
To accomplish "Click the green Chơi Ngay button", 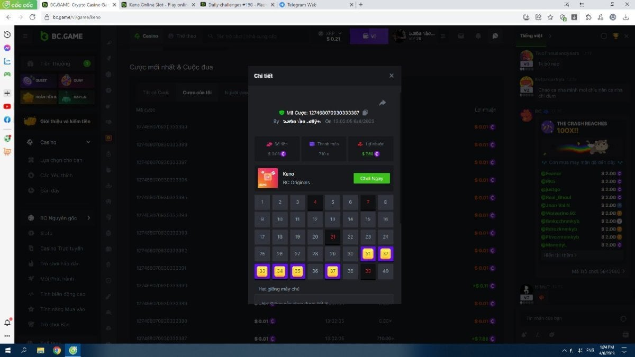I will point(371,178).
